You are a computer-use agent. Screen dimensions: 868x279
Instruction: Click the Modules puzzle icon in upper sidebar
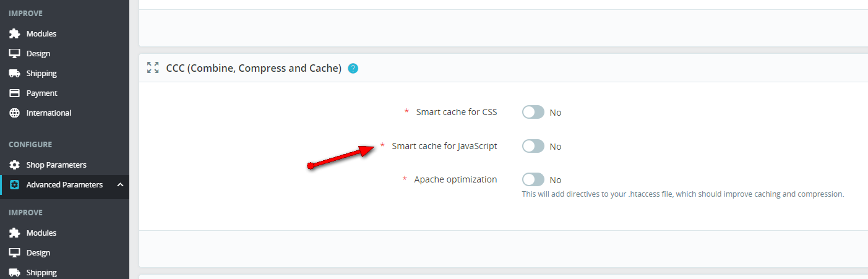[x=15, y=33]
